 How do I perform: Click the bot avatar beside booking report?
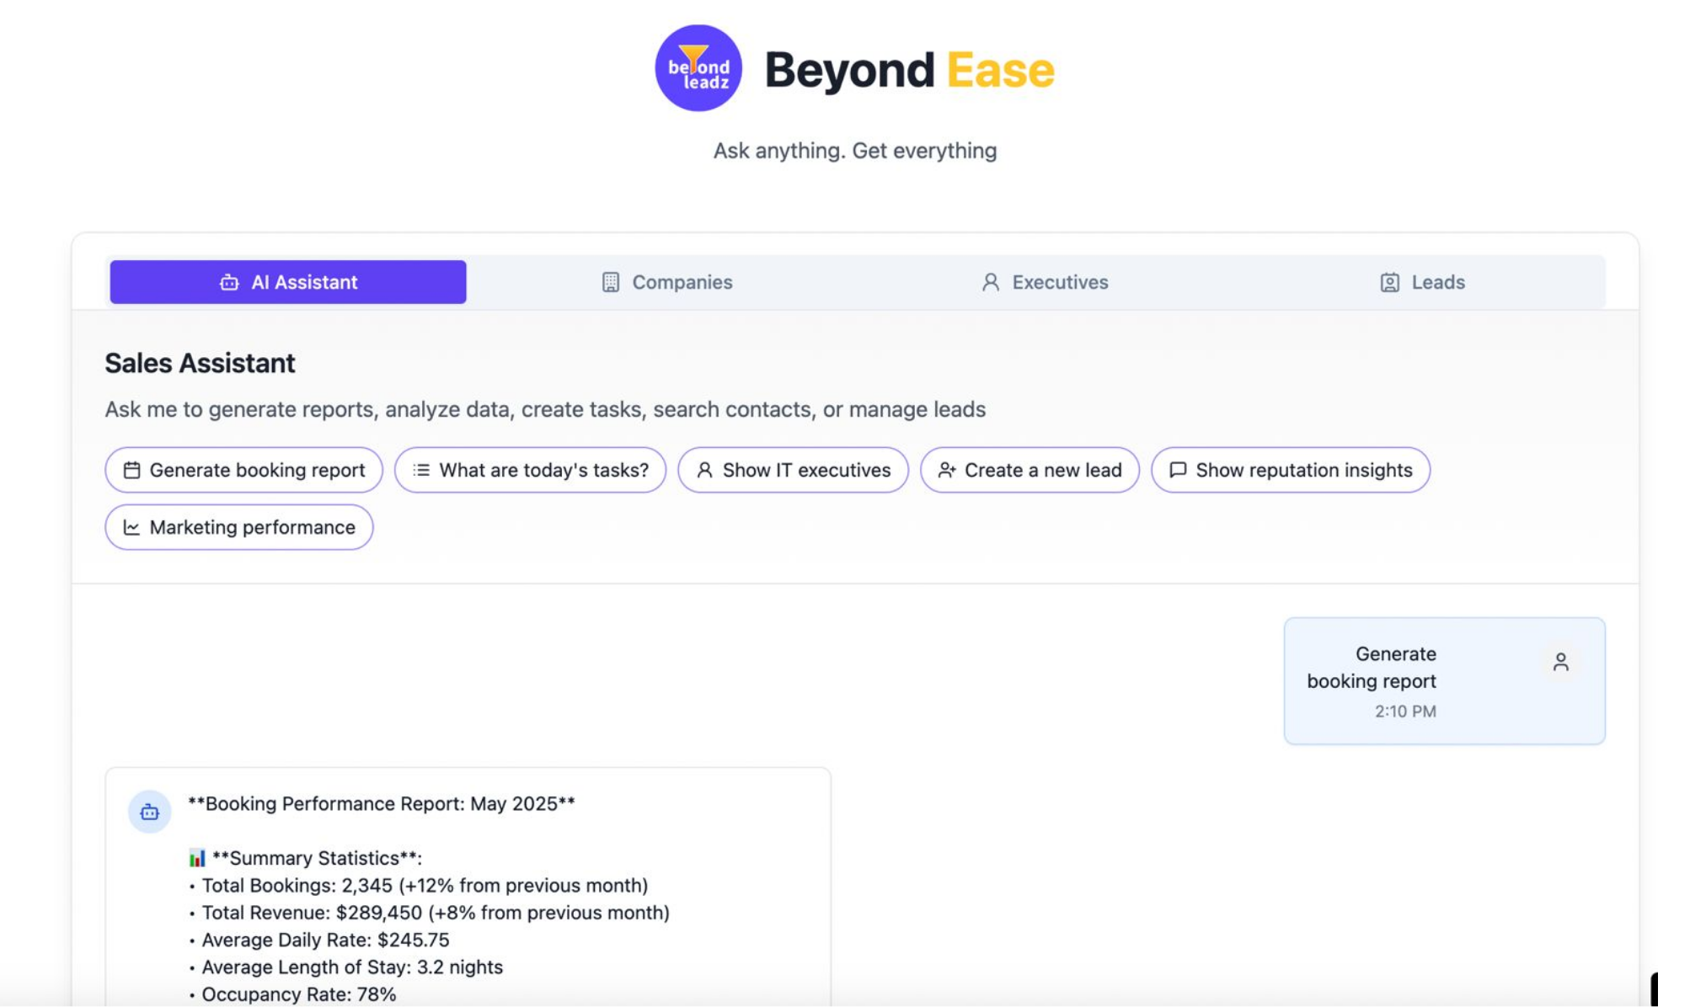coord(150,812)
